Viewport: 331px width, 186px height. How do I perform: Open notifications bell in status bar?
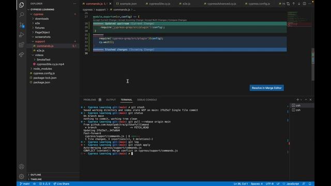[x=310, y=184]
